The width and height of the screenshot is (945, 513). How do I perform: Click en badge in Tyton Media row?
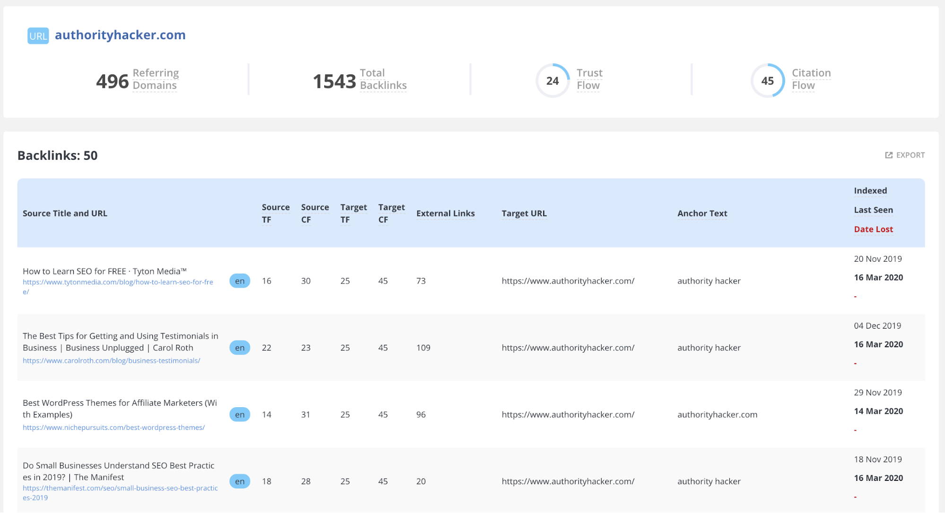pos(240,281)
